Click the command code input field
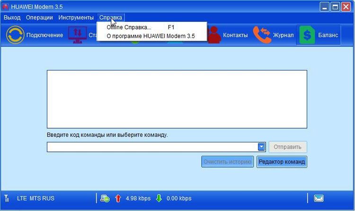 click(152, 147)
